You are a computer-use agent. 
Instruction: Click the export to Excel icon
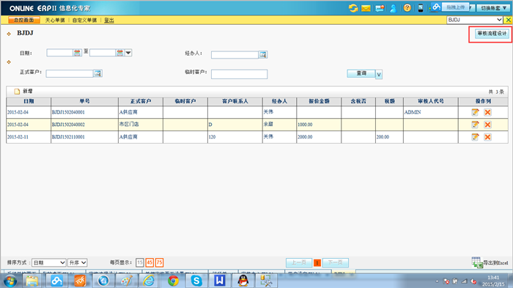click(x=477, y=262)
